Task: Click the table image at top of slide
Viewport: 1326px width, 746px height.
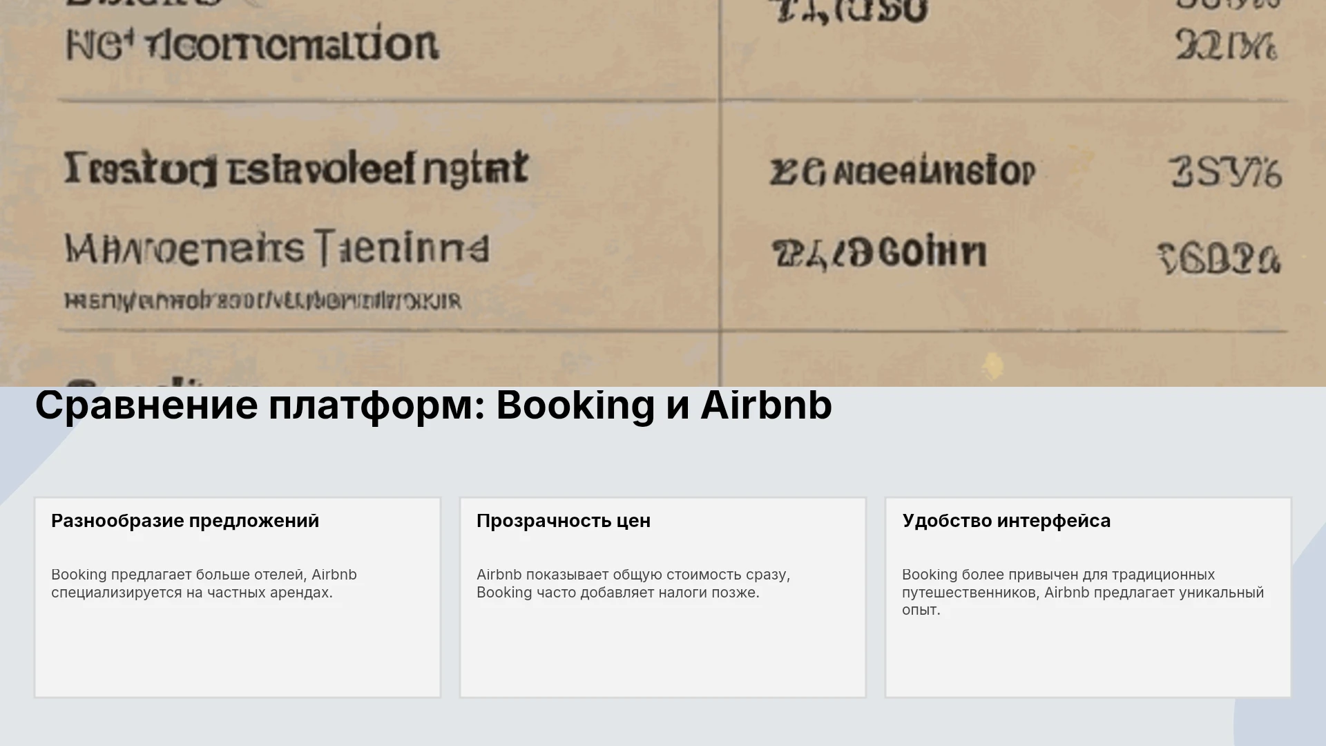Action: coord(663,193)
